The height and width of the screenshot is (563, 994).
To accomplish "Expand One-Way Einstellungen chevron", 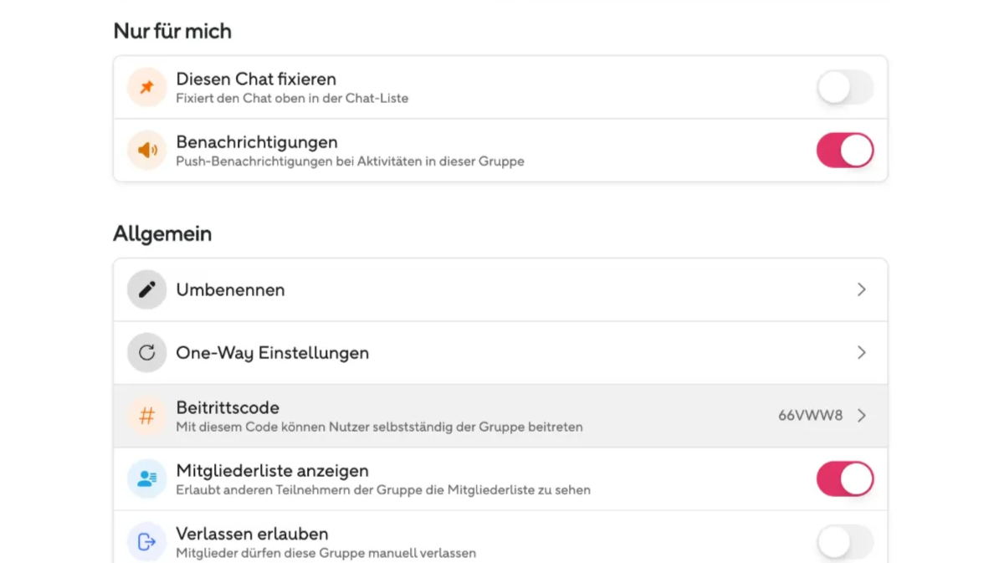I will point(862,352).
